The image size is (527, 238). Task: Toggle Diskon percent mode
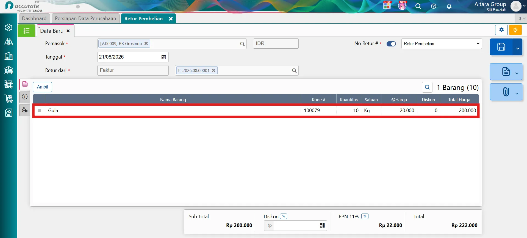(284, 216)
